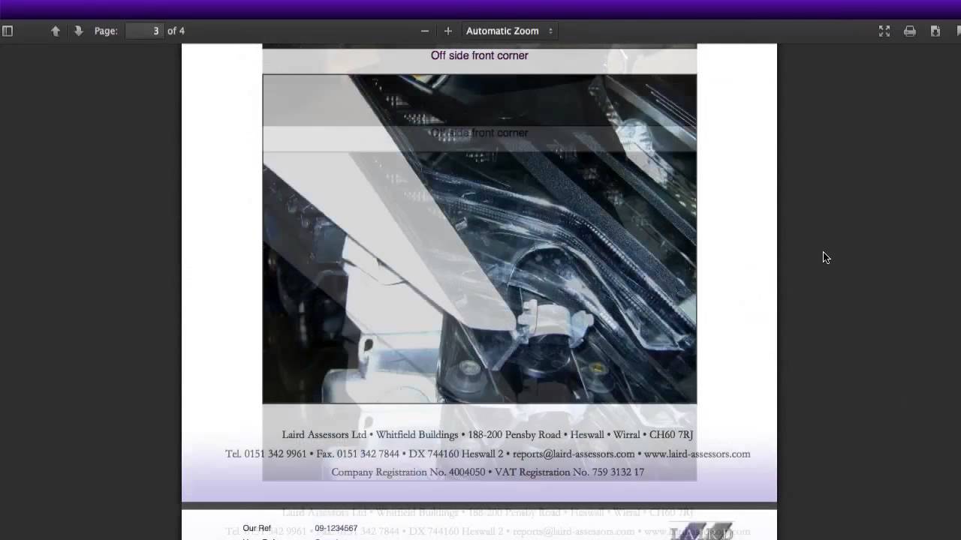Viewport: 961px width, 540px height.
Task: Click the 'Our Ref' label
Action: [x=257, y=529]
